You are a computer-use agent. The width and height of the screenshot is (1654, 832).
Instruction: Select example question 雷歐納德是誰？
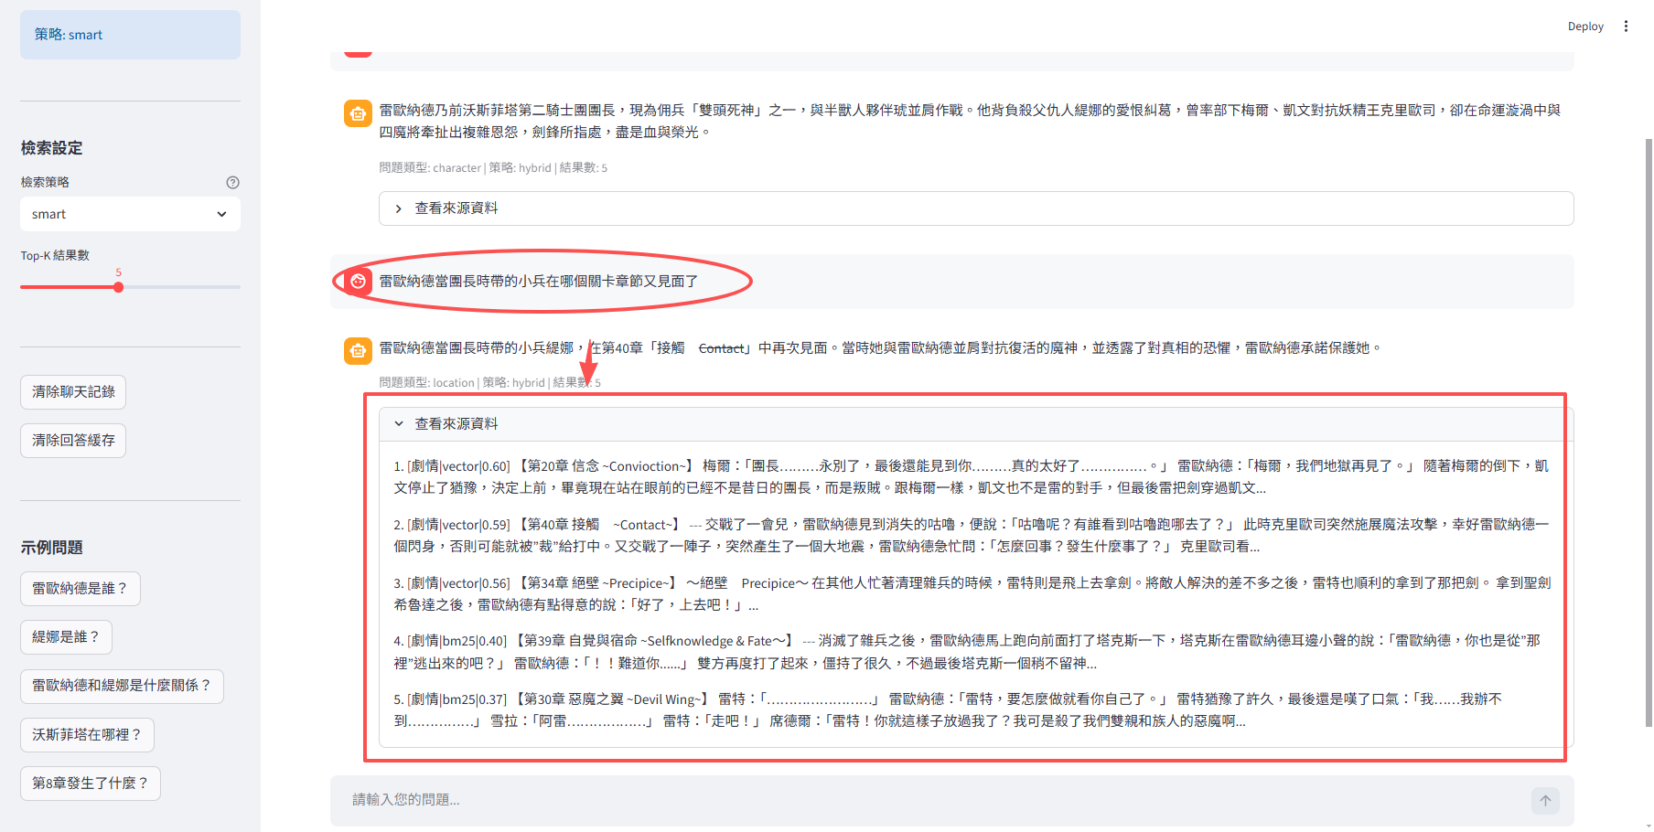(81, 589)
